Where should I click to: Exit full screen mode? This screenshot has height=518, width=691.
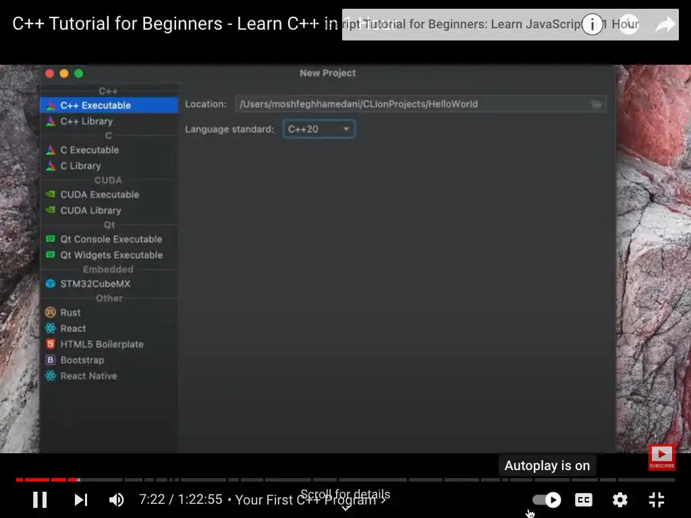[657, 500]
